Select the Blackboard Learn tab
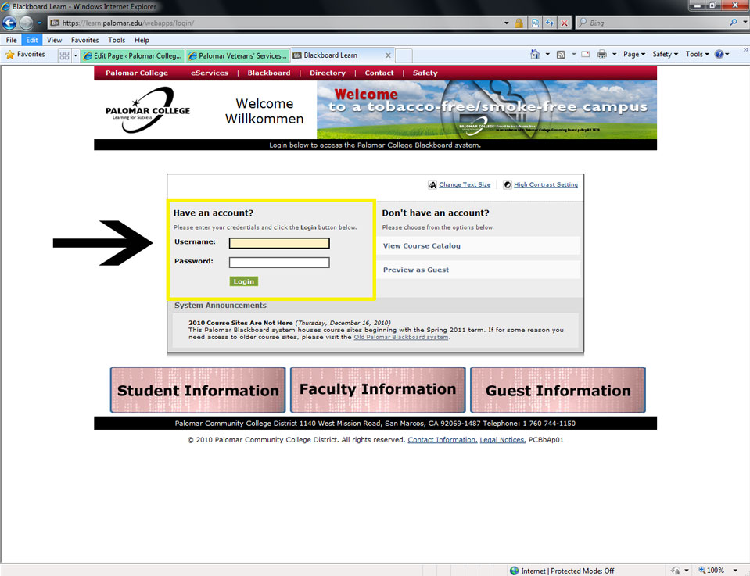 click(x=337, y=55)
